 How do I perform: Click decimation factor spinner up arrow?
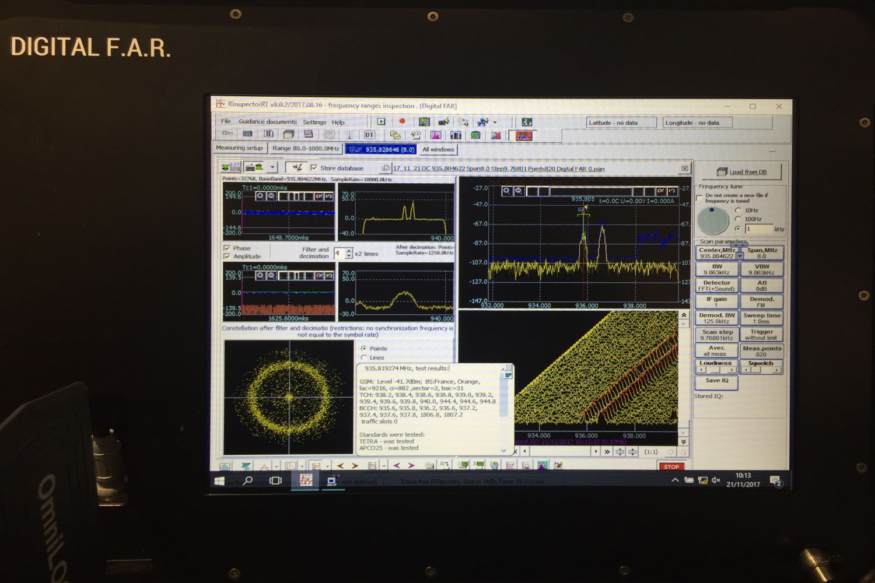[349, 251]
